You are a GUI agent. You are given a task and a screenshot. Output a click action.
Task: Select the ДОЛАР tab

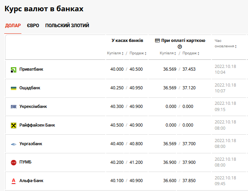point(13,26)
